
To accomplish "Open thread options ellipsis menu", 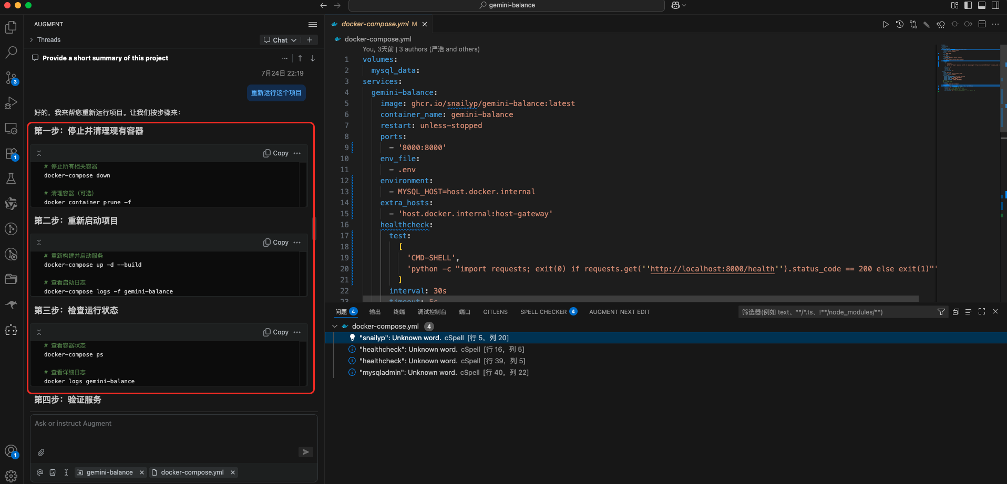I will [285, 58].
